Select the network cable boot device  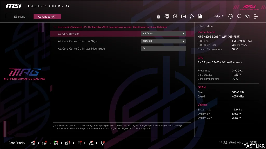click(x=103, y=143)
